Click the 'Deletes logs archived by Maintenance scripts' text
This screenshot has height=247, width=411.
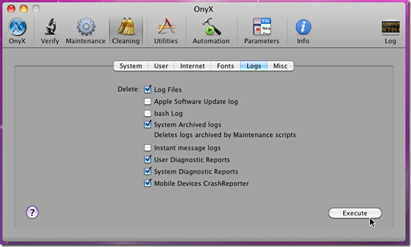pos(225,135)
